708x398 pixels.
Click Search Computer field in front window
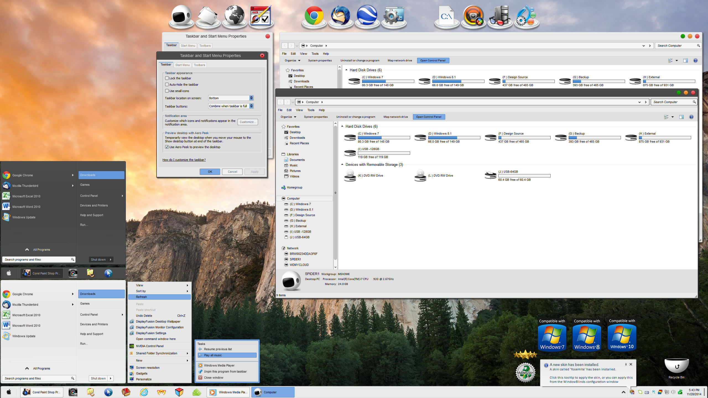(x=674, y=102)
